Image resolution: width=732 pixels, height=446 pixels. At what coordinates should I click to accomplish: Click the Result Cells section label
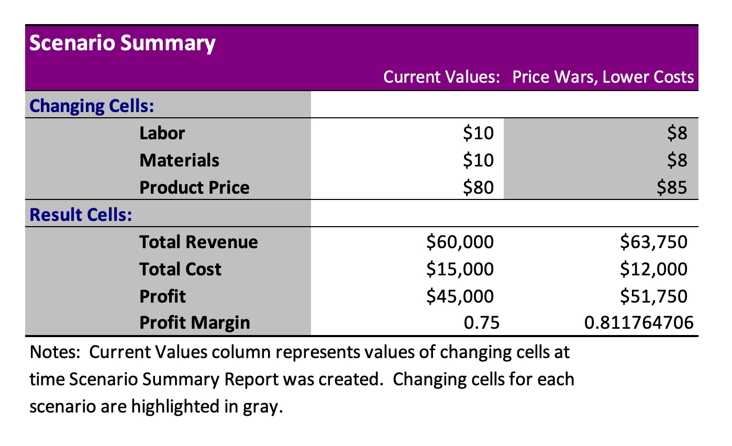81,214
